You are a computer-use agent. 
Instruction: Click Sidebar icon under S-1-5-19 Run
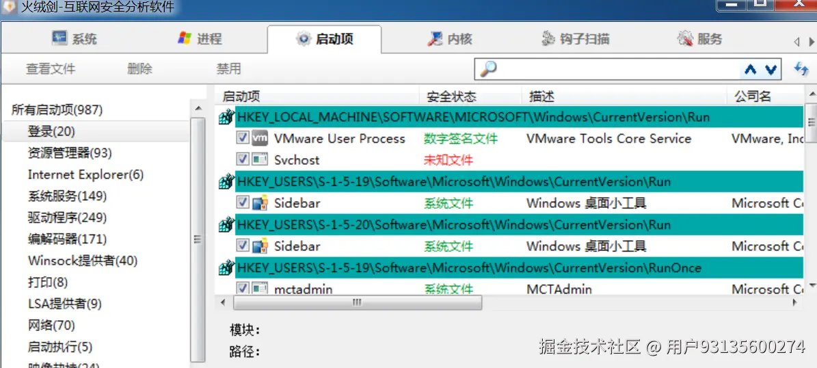260,202
